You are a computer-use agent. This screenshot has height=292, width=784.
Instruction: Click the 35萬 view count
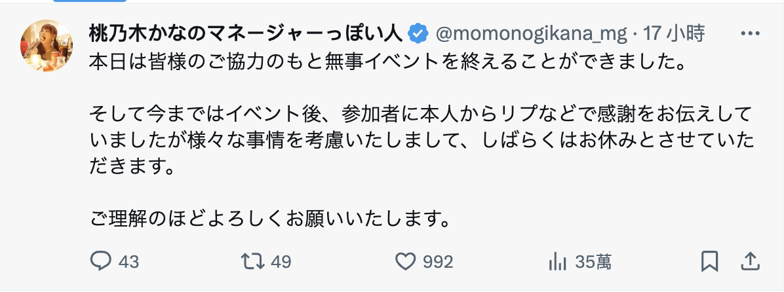pos(593,262)
